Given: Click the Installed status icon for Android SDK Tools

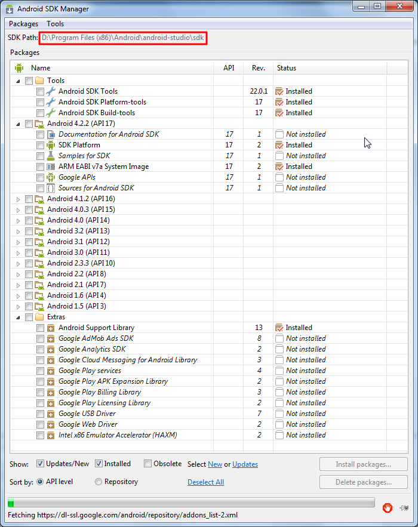Looking at the screenshot, I should tap(279, 91).
